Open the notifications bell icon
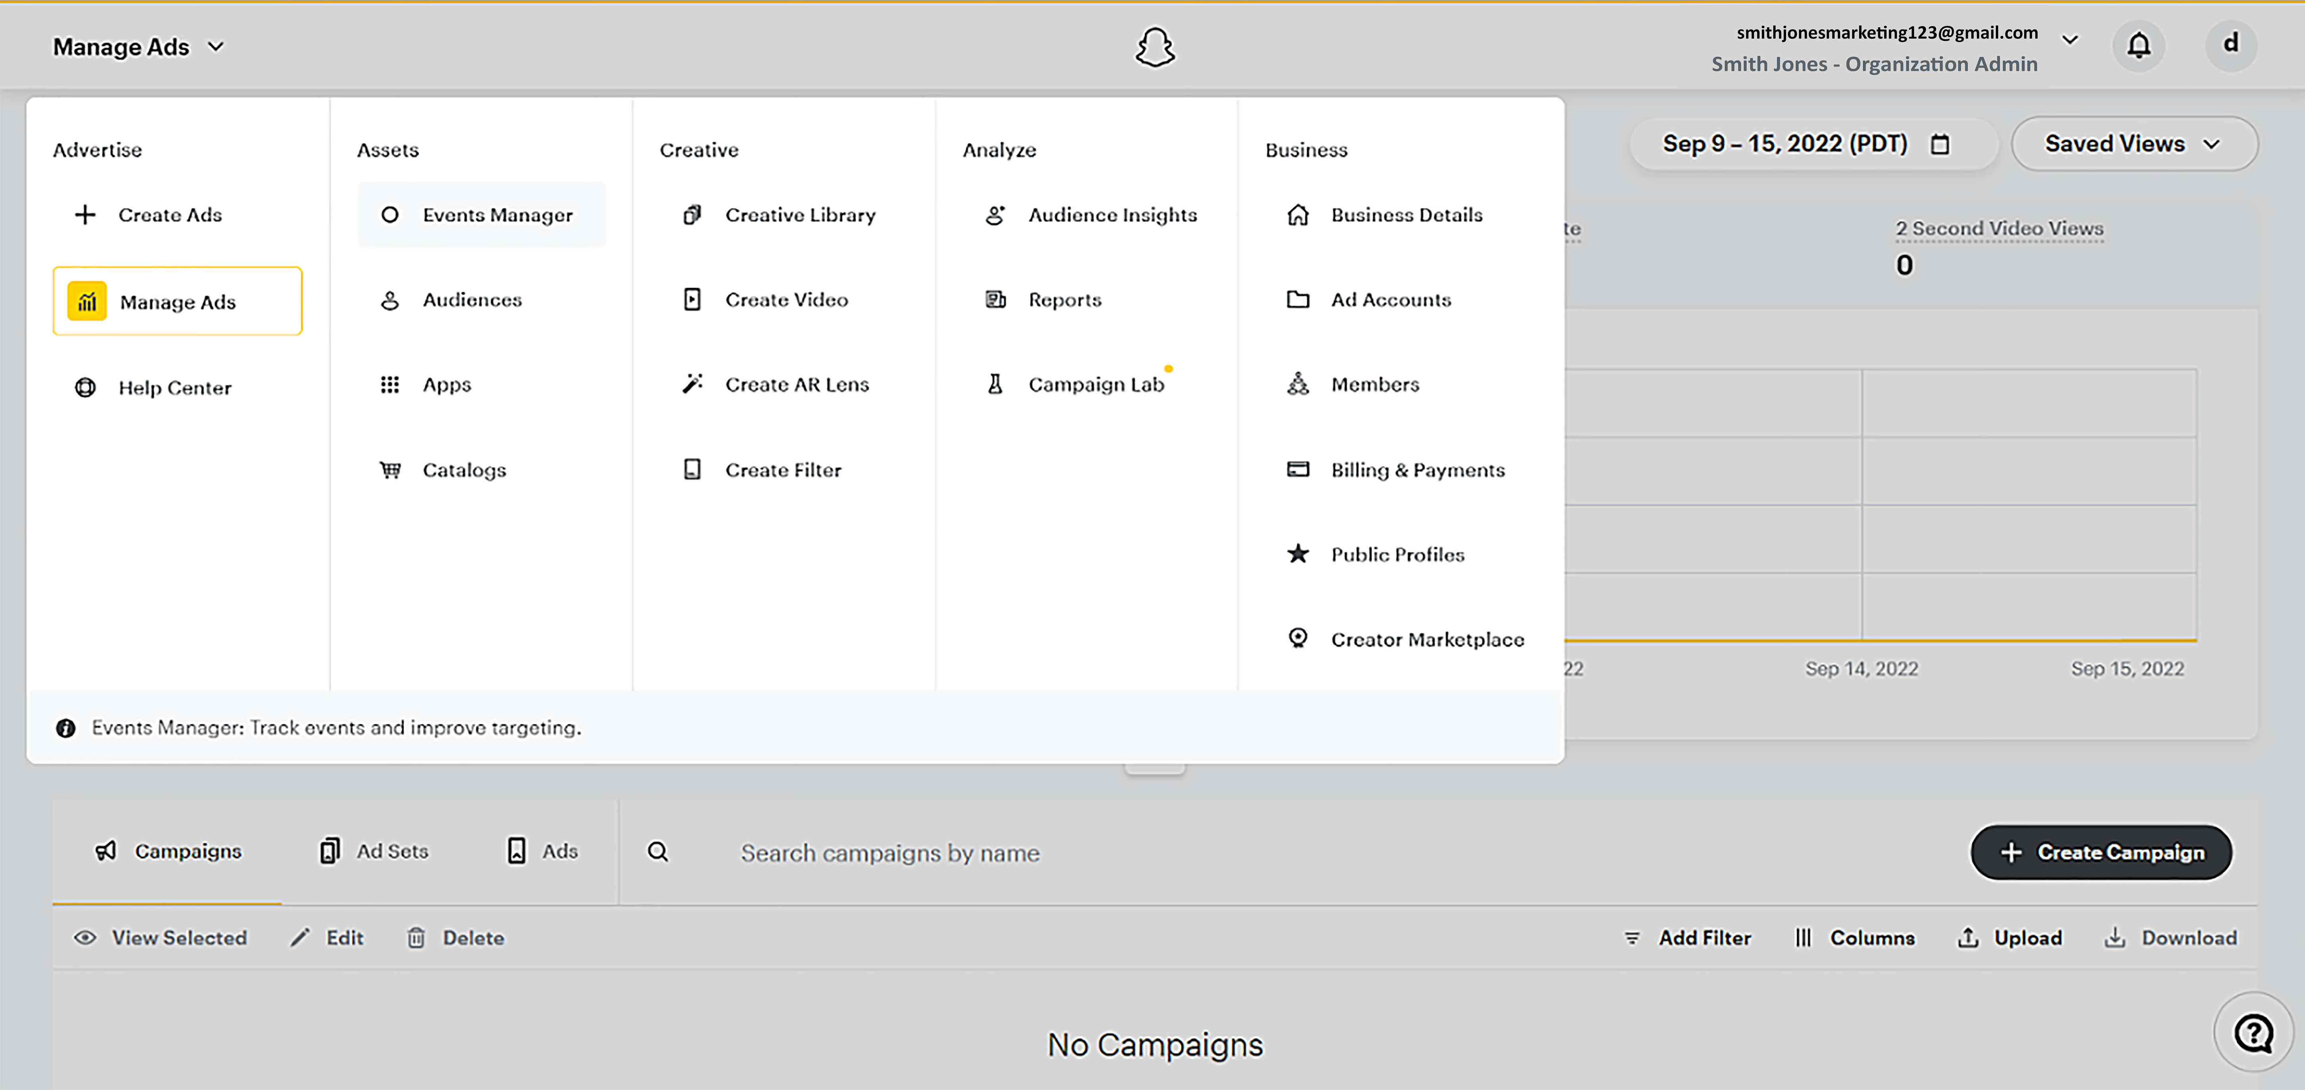Screen dimensions: 2305x1090 2139,45
